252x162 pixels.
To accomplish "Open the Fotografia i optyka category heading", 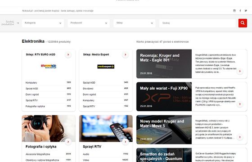I will pos(41,147).
